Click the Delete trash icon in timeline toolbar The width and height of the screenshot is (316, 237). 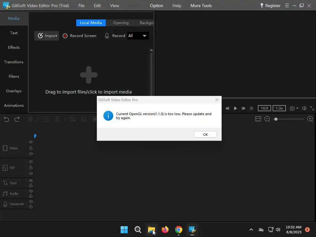click(x=30, y=119)
